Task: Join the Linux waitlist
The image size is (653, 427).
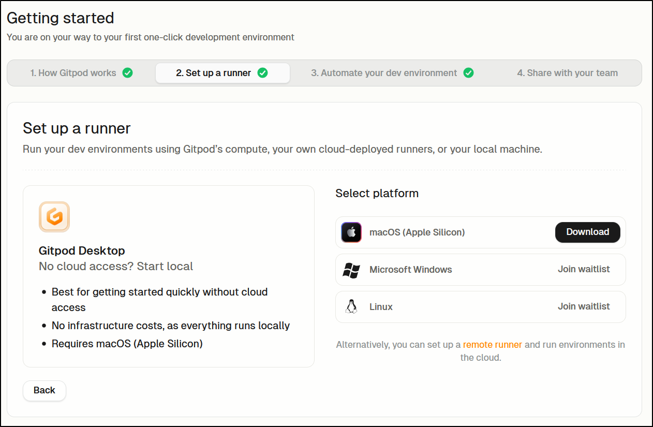Action: click(x=584, y=307)
